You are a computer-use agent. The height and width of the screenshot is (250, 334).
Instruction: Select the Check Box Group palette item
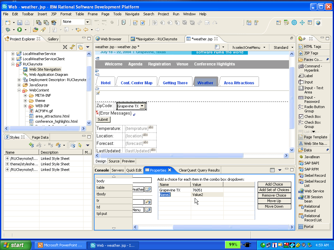click(310, 124)
